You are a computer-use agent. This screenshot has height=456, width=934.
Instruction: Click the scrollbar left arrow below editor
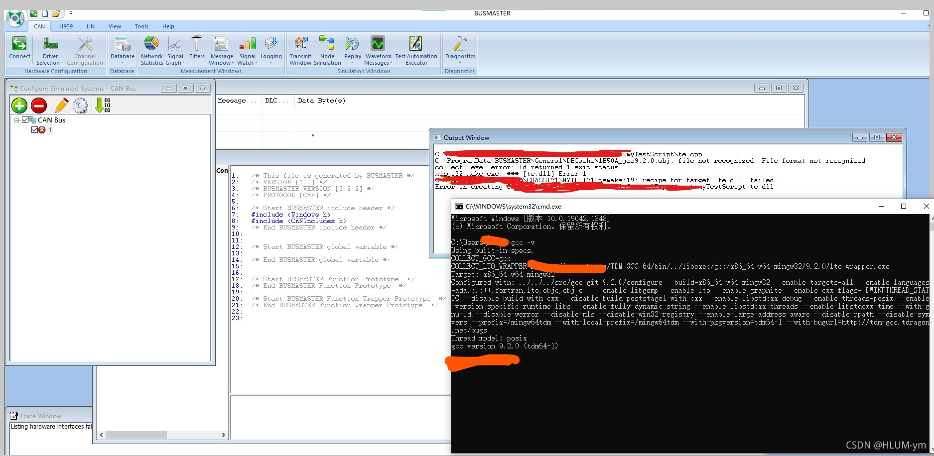pyautogui.click(x=102, y=435)
